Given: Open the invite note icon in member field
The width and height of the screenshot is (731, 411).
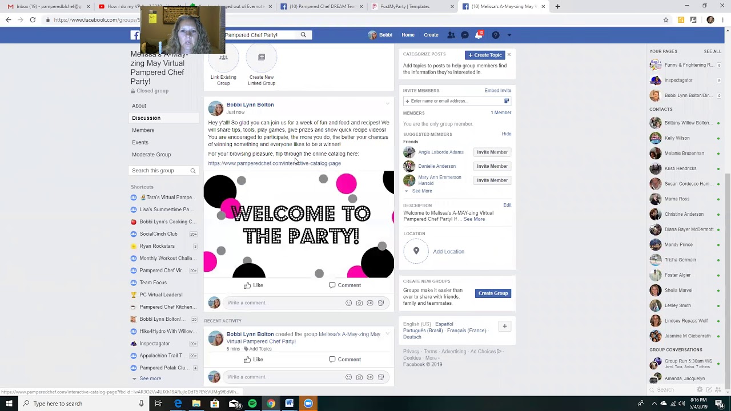Looking at the screenshot, I should (507, 101).
